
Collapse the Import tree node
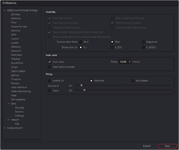pyautogui.click(x=8, y=120)
